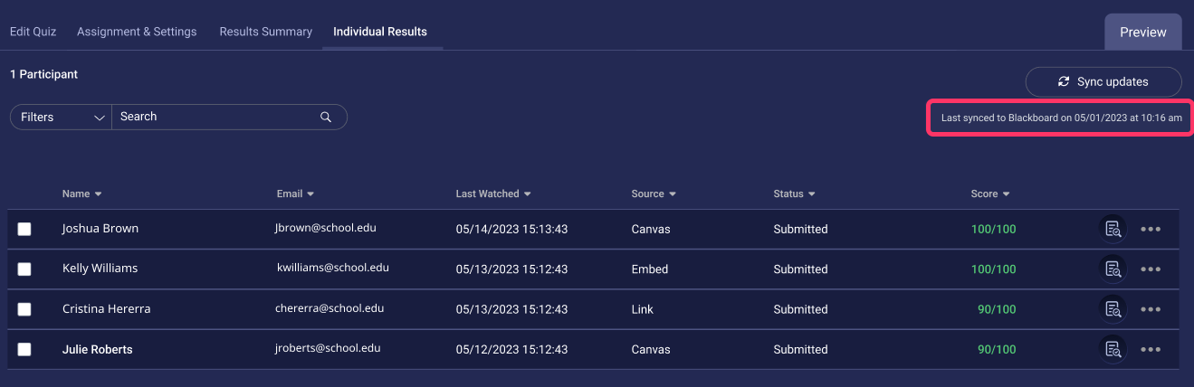Open view-answers icon for Kelly Williams
This screenshot has height=387, width=1194.
1113,269
